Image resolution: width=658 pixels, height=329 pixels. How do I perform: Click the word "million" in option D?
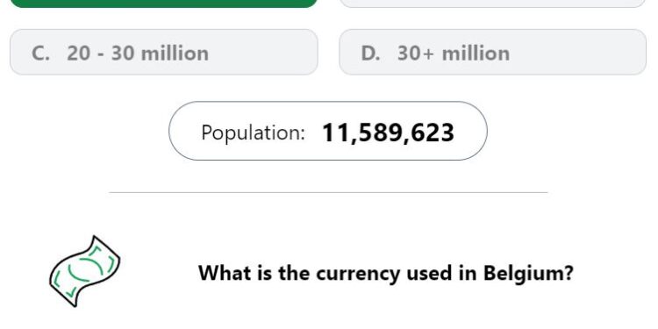click(476, 54)
